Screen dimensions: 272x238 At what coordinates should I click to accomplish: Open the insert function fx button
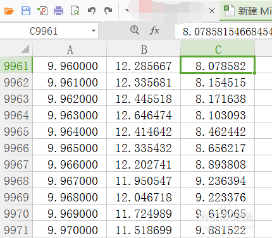154,31
